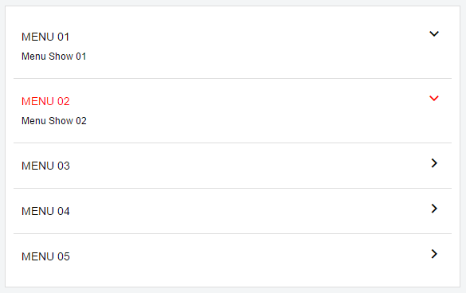Viewport: 466px width, 293px height.
Task: Open the MENU 04 heading label
Action: [x=45, y=211]
